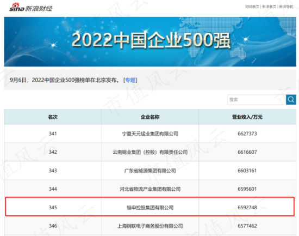The width and height of the screenshot is (299, 236).
Task: Click the 名次 column header
Action: (53, 117)
